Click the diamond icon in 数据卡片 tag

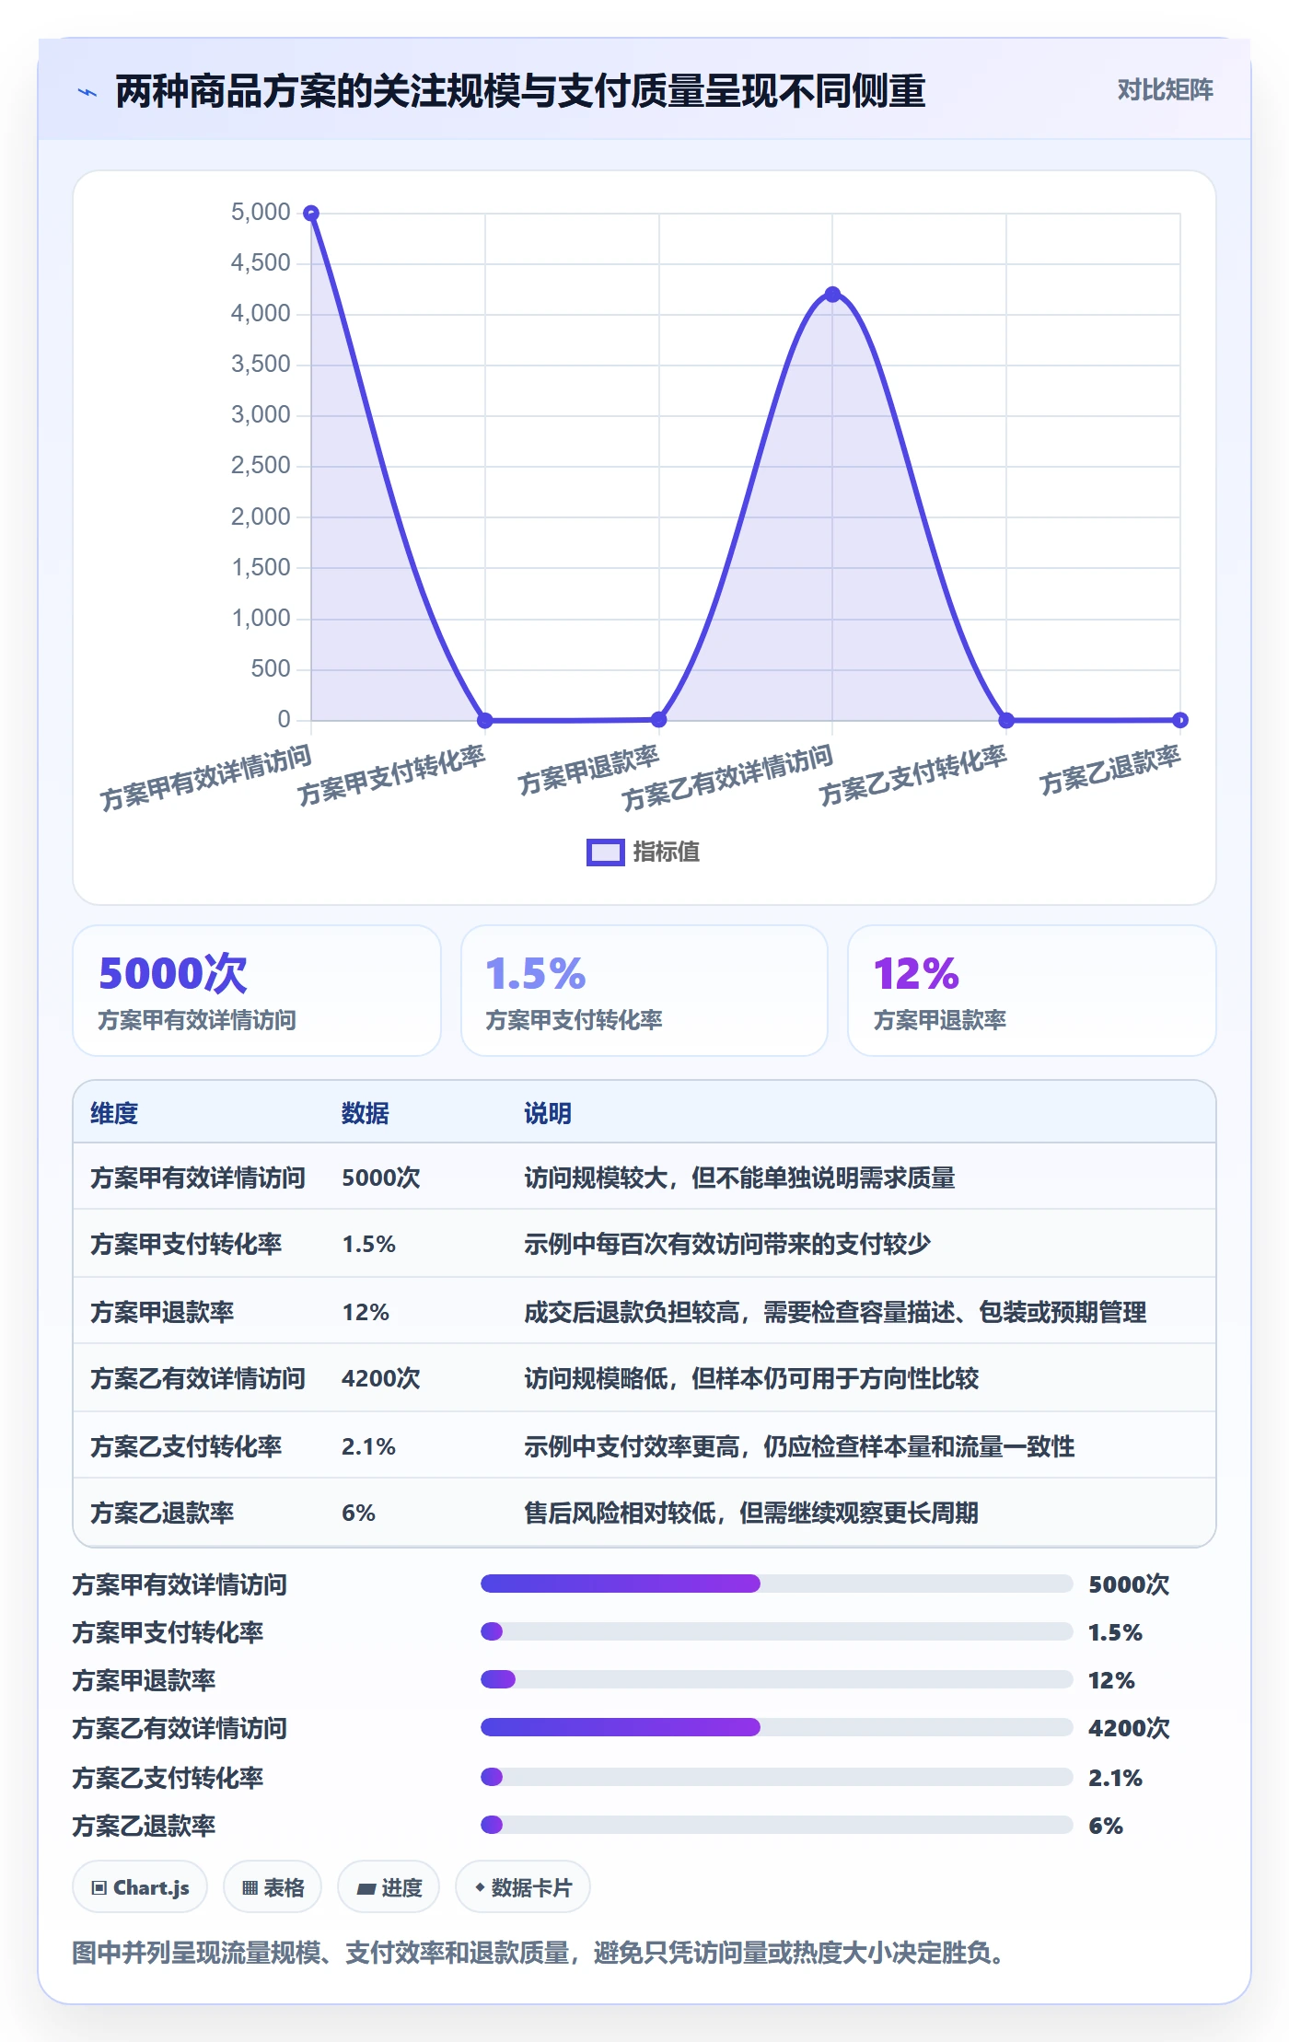[480, 1887]
